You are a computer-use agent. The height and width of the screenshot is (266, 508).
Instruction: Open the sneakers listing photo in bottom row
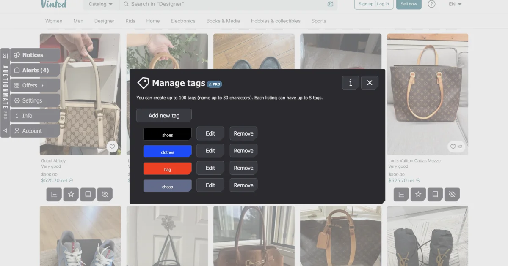point(80,236)
